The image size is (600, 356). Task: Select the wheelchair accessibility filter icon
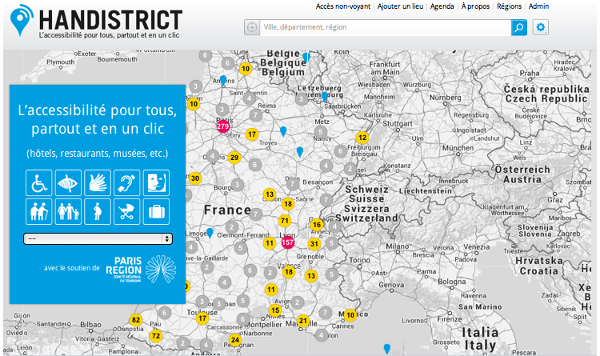[x=39, y=183]
